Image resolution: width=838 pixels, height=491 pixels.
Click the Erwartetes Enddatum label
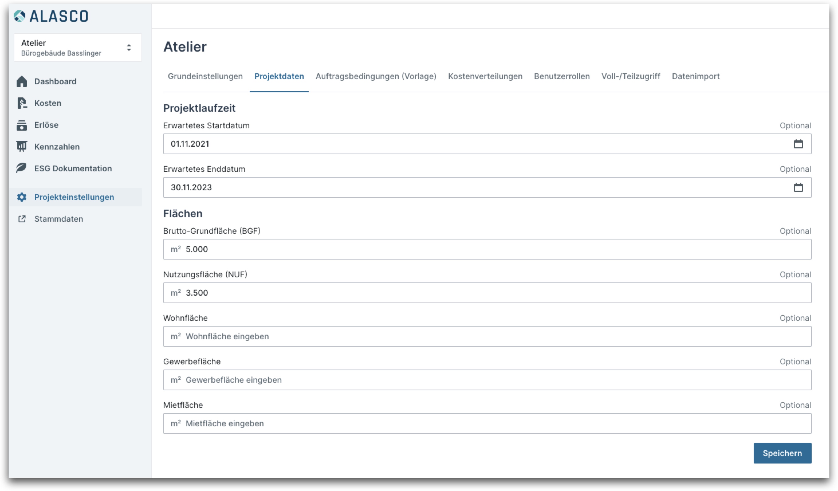[204, 169]
